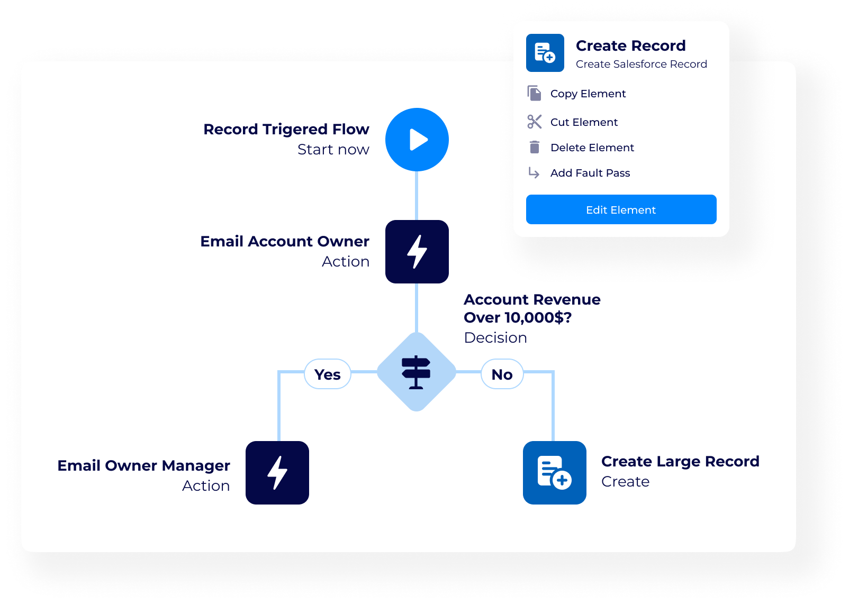Select the Account Revenue decision diamond

coord(417,372)
